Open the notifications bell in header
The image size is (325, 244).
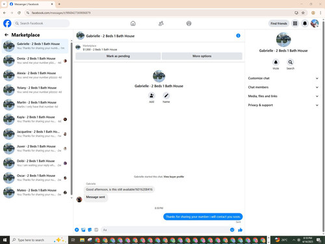pyautogui.click(x=305, y=23)
